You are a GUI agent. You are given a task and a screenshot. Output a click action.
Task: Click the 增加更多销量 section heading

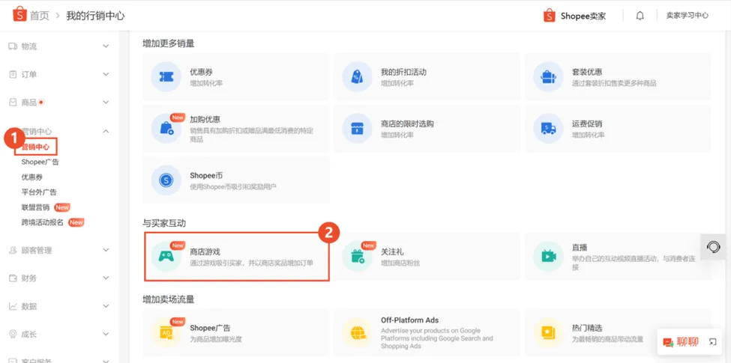coord(168,43)
